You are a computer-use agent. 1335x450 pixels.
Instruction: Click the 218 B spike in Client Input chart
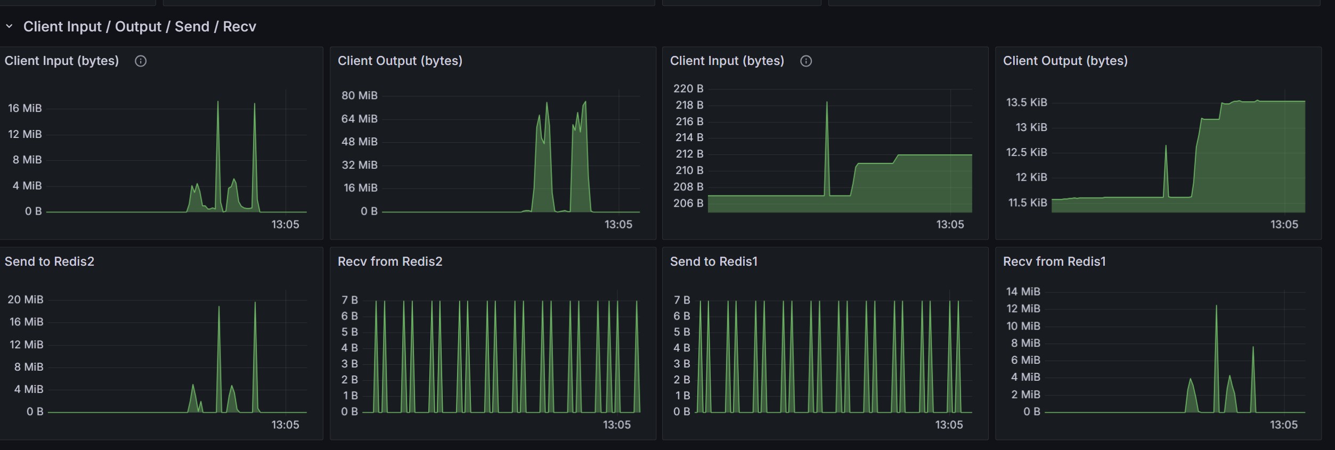827,103
